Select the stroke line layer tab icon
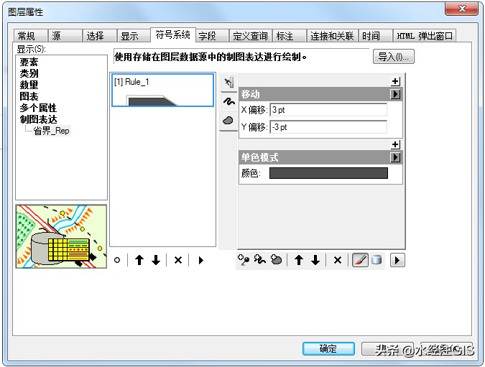 228,101
